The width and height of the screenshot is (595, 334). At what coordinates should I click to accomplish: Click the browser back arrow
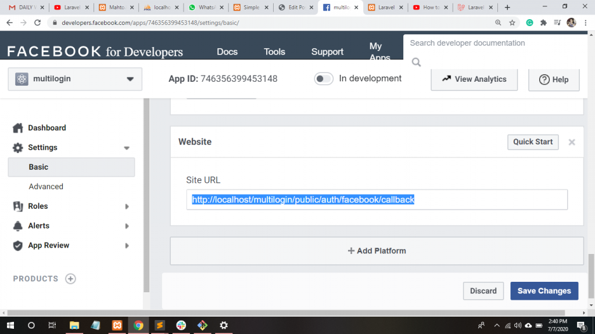pos(9,23)
